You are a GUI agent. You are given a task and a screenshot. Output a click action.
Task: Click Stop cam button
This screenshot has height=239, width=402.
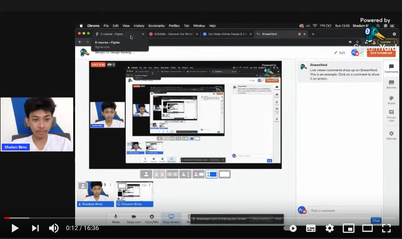pyautogui.click(x=134, y=219)
